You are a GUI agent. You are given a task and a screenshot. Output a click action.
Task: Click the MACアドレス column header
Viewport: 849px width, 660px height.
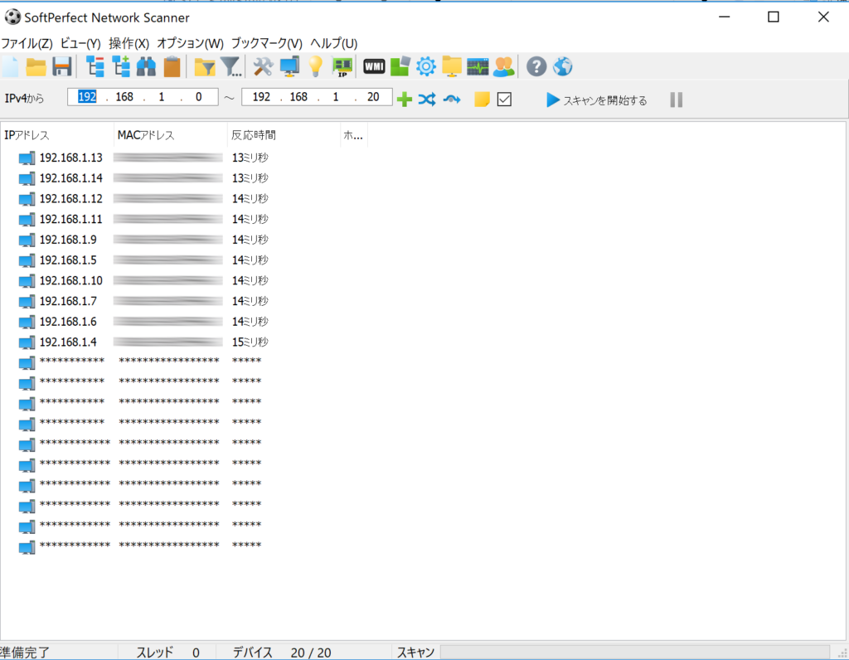point(147,135)
